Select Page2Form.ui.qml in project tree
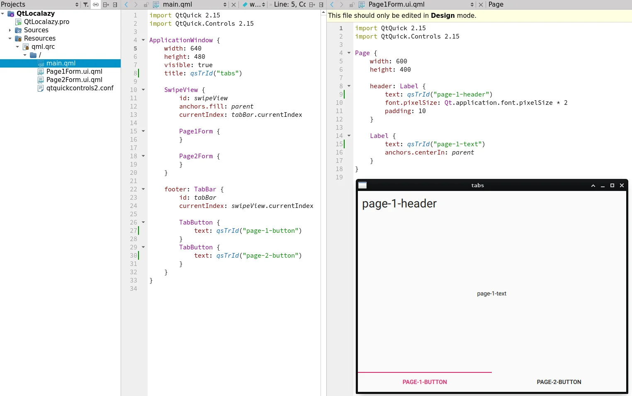This screenshot has height=396, width=632. [x=74, y=80]
